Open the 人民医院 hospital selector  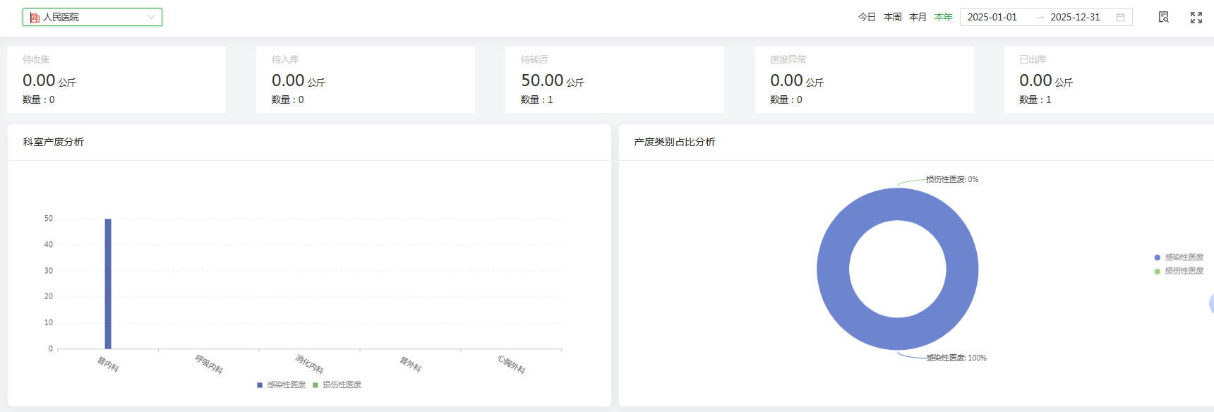[92, 18]
